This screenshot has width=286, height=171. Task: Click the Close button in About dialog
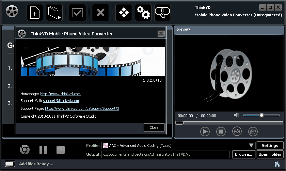pos(154,127)
